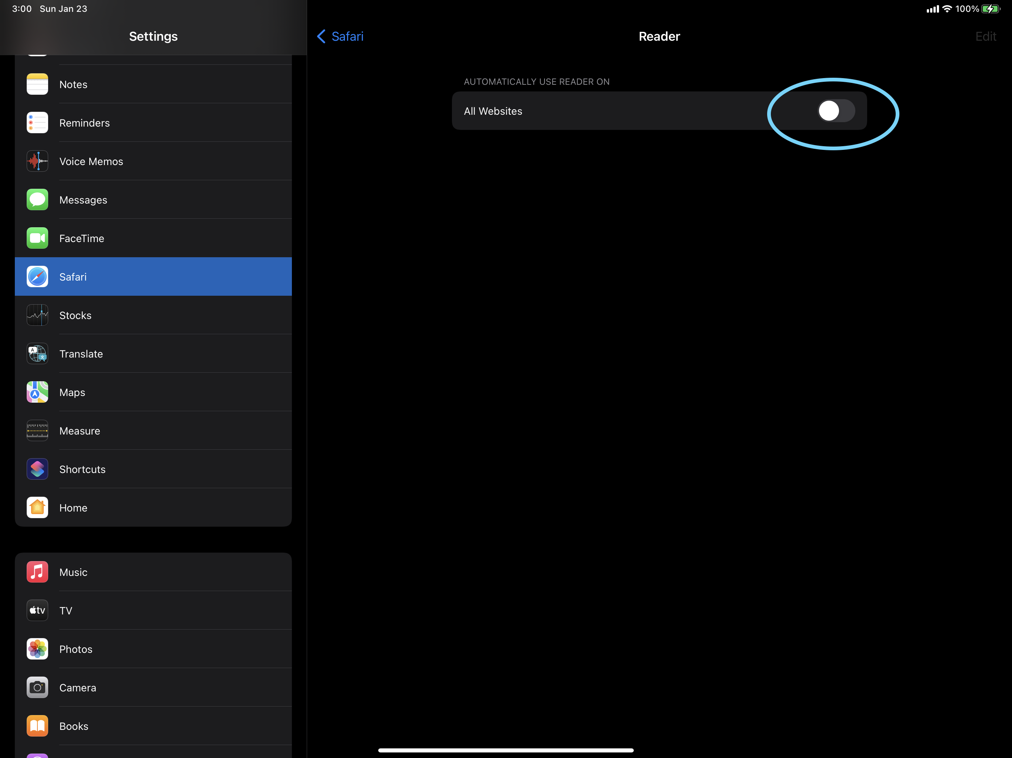Viewport: 1012px width, 758px height.
Task: Open the Music settings entry
Action: pyautogui.click(x=153, y=572)
